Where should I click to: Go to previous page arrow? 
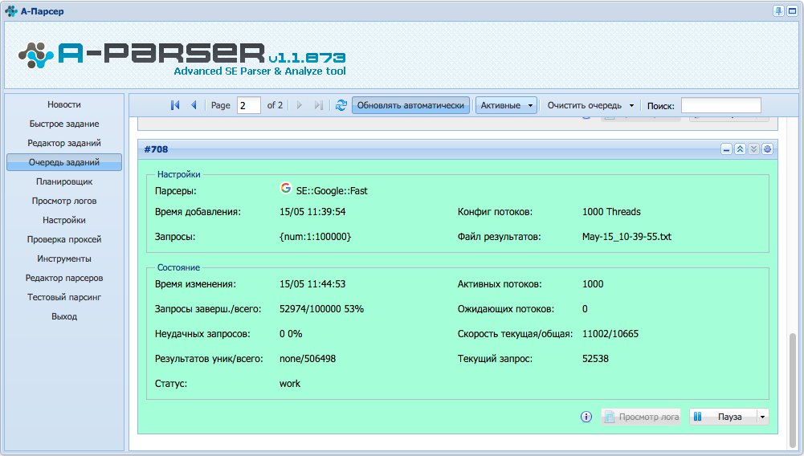point(194,105)
